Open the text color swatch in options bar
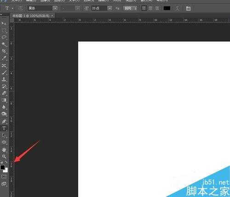The image size is (230, 197). pyautogui.click(x=167, y=8)
